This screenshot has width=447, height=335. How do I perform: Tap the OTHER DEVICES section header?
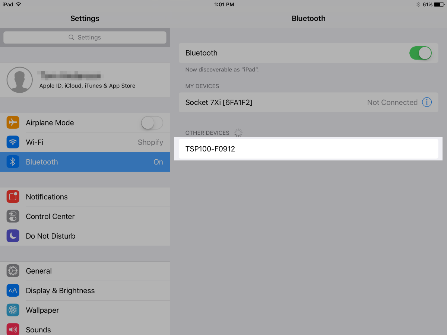[x=207, y=133]
